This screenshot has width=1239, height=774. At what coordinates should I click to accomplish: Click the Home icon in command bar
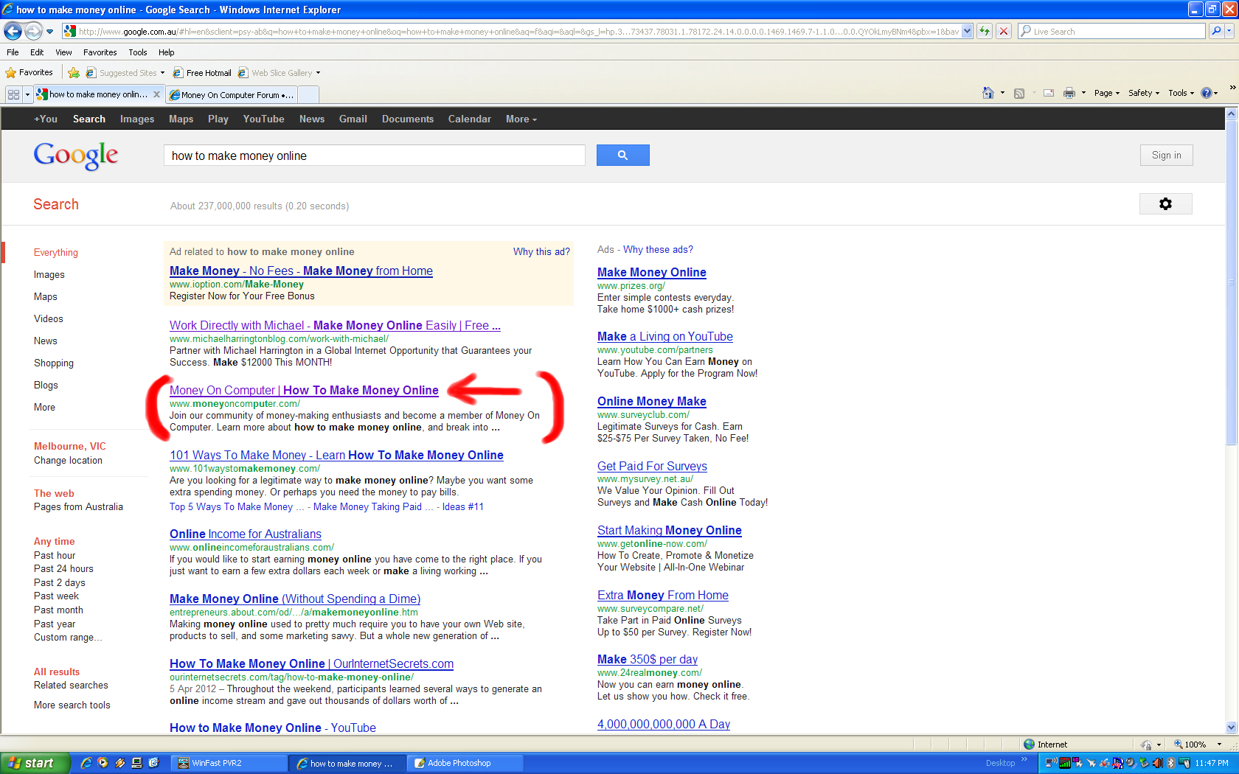click(x=988, y=93)
